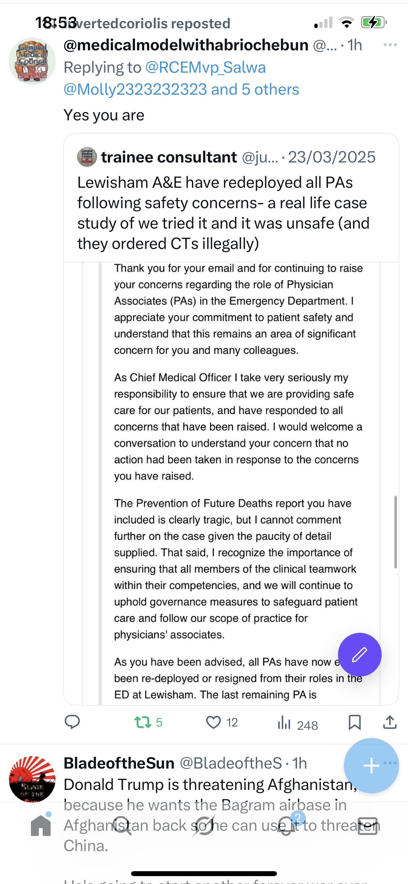Open BladeoftheSun profile picture
The width and height of the screenshot is (408, 884).
tap(32, 779)
